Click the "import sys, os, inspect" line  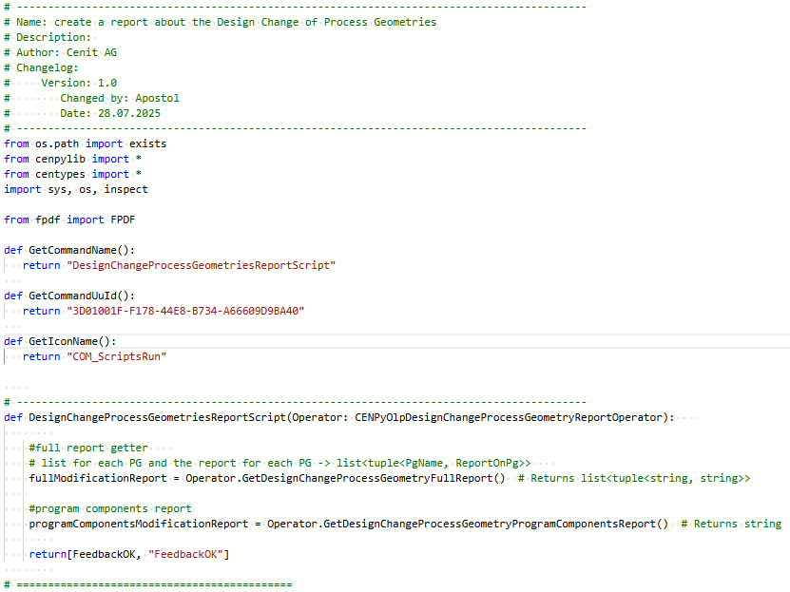[x=76, y=189]
